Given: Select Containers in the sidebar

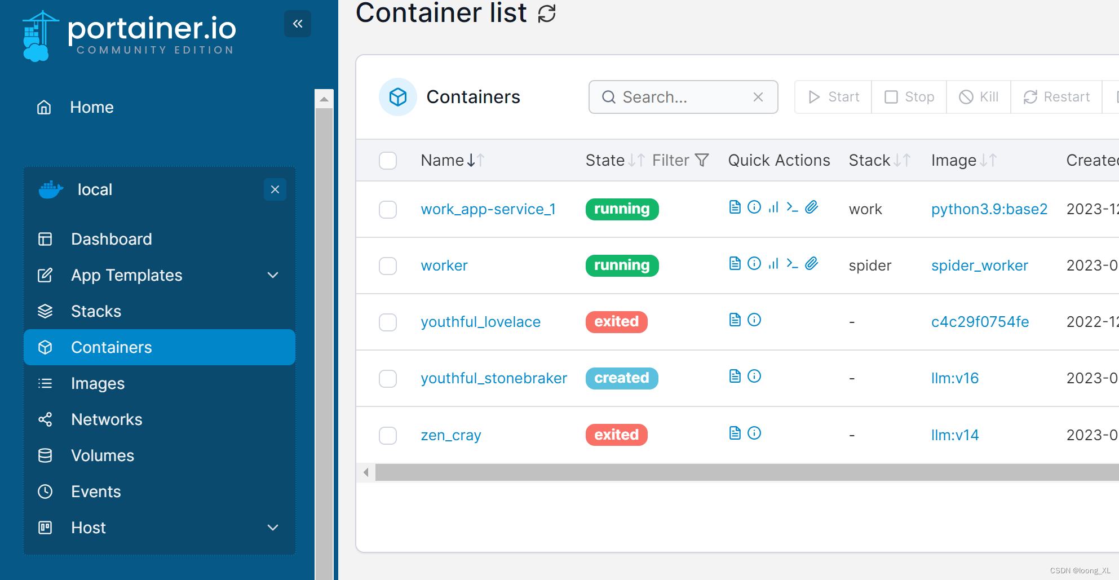Looking at the screenshot, I should [x=160, y=347].
